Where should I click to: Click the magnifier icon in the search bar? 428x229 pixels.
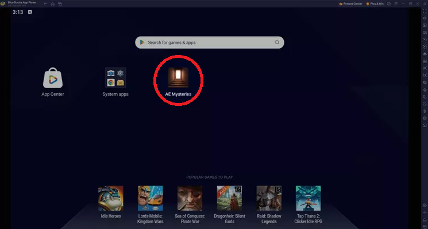[x=277, y=42]
